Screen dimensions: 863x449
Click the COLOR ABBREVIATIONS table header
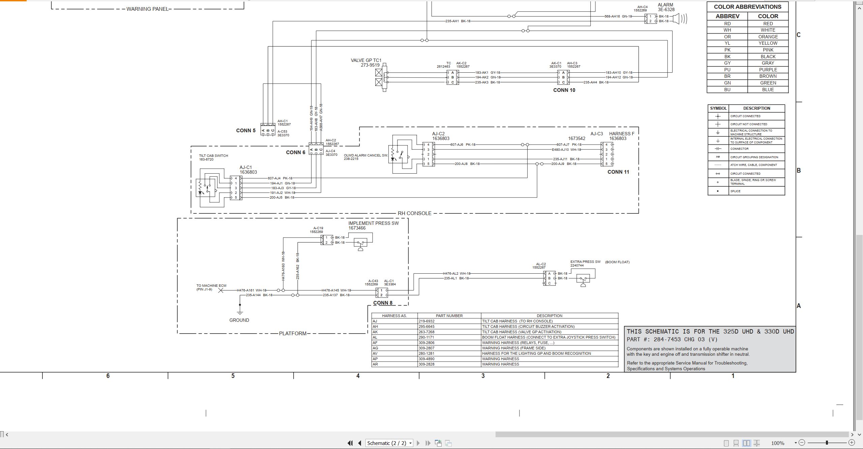(x=747, y=7)
